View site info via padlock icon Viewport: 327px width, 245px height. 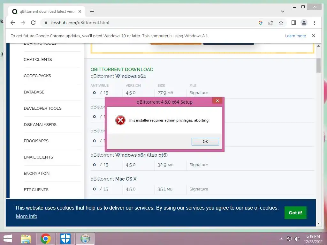pyautogui.click(x=46, y=23)
